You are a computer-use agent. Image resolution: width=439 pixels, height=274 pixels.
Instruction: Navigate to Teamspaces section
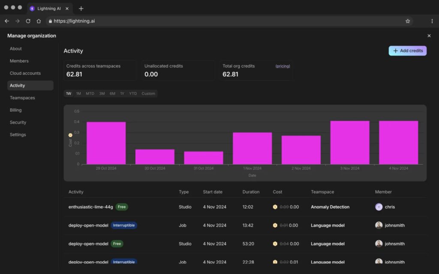[22, 98]
